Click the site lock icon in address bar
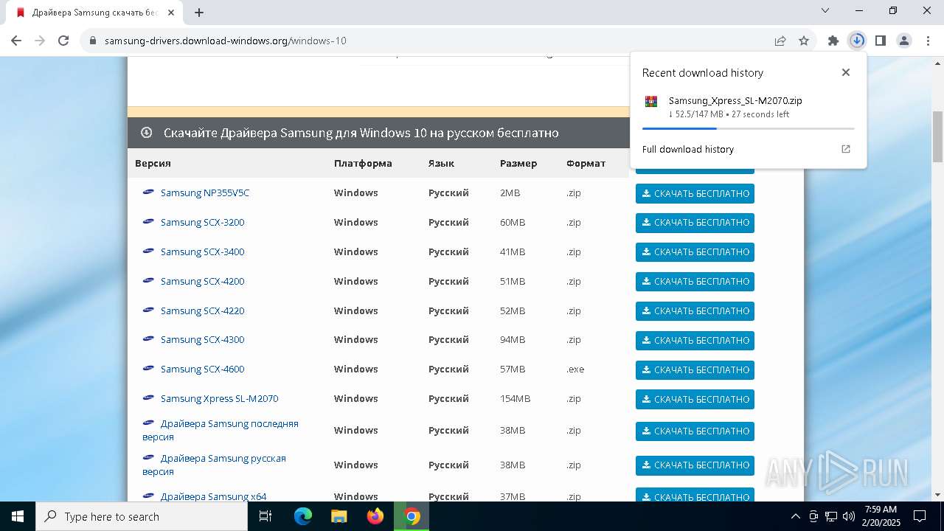 [x=93, y=41]
